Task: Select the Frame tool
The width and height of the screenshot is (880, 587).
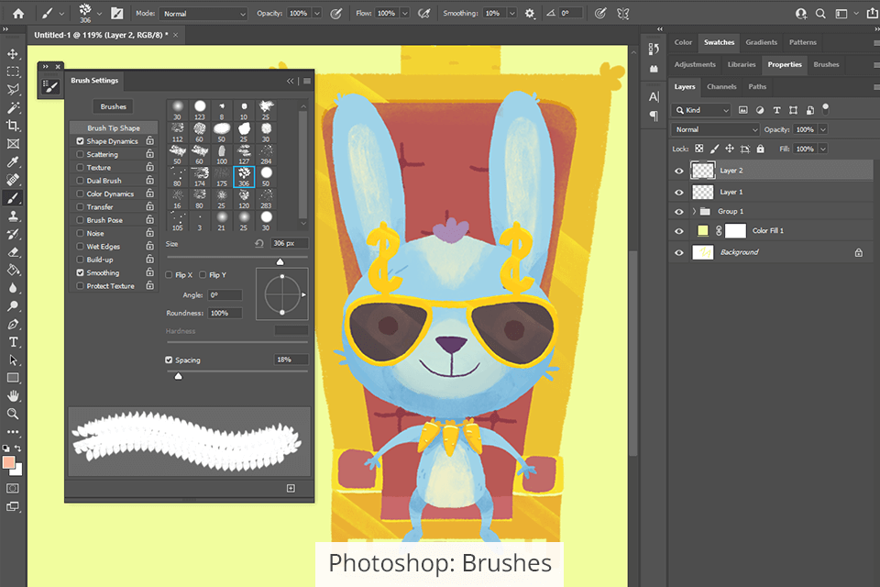Action: [12, 144]
